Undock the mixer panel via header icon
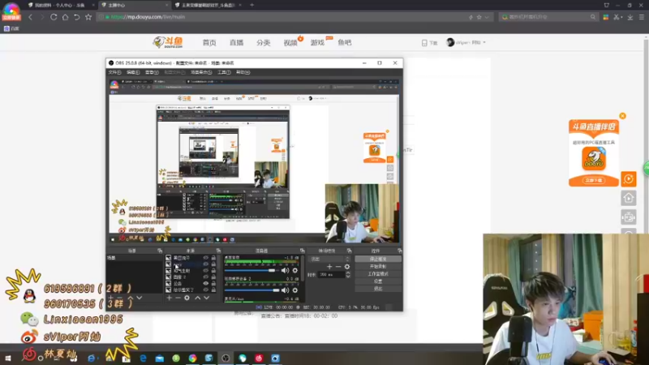This screenshot has height=365, width=649. coord(302,251)
